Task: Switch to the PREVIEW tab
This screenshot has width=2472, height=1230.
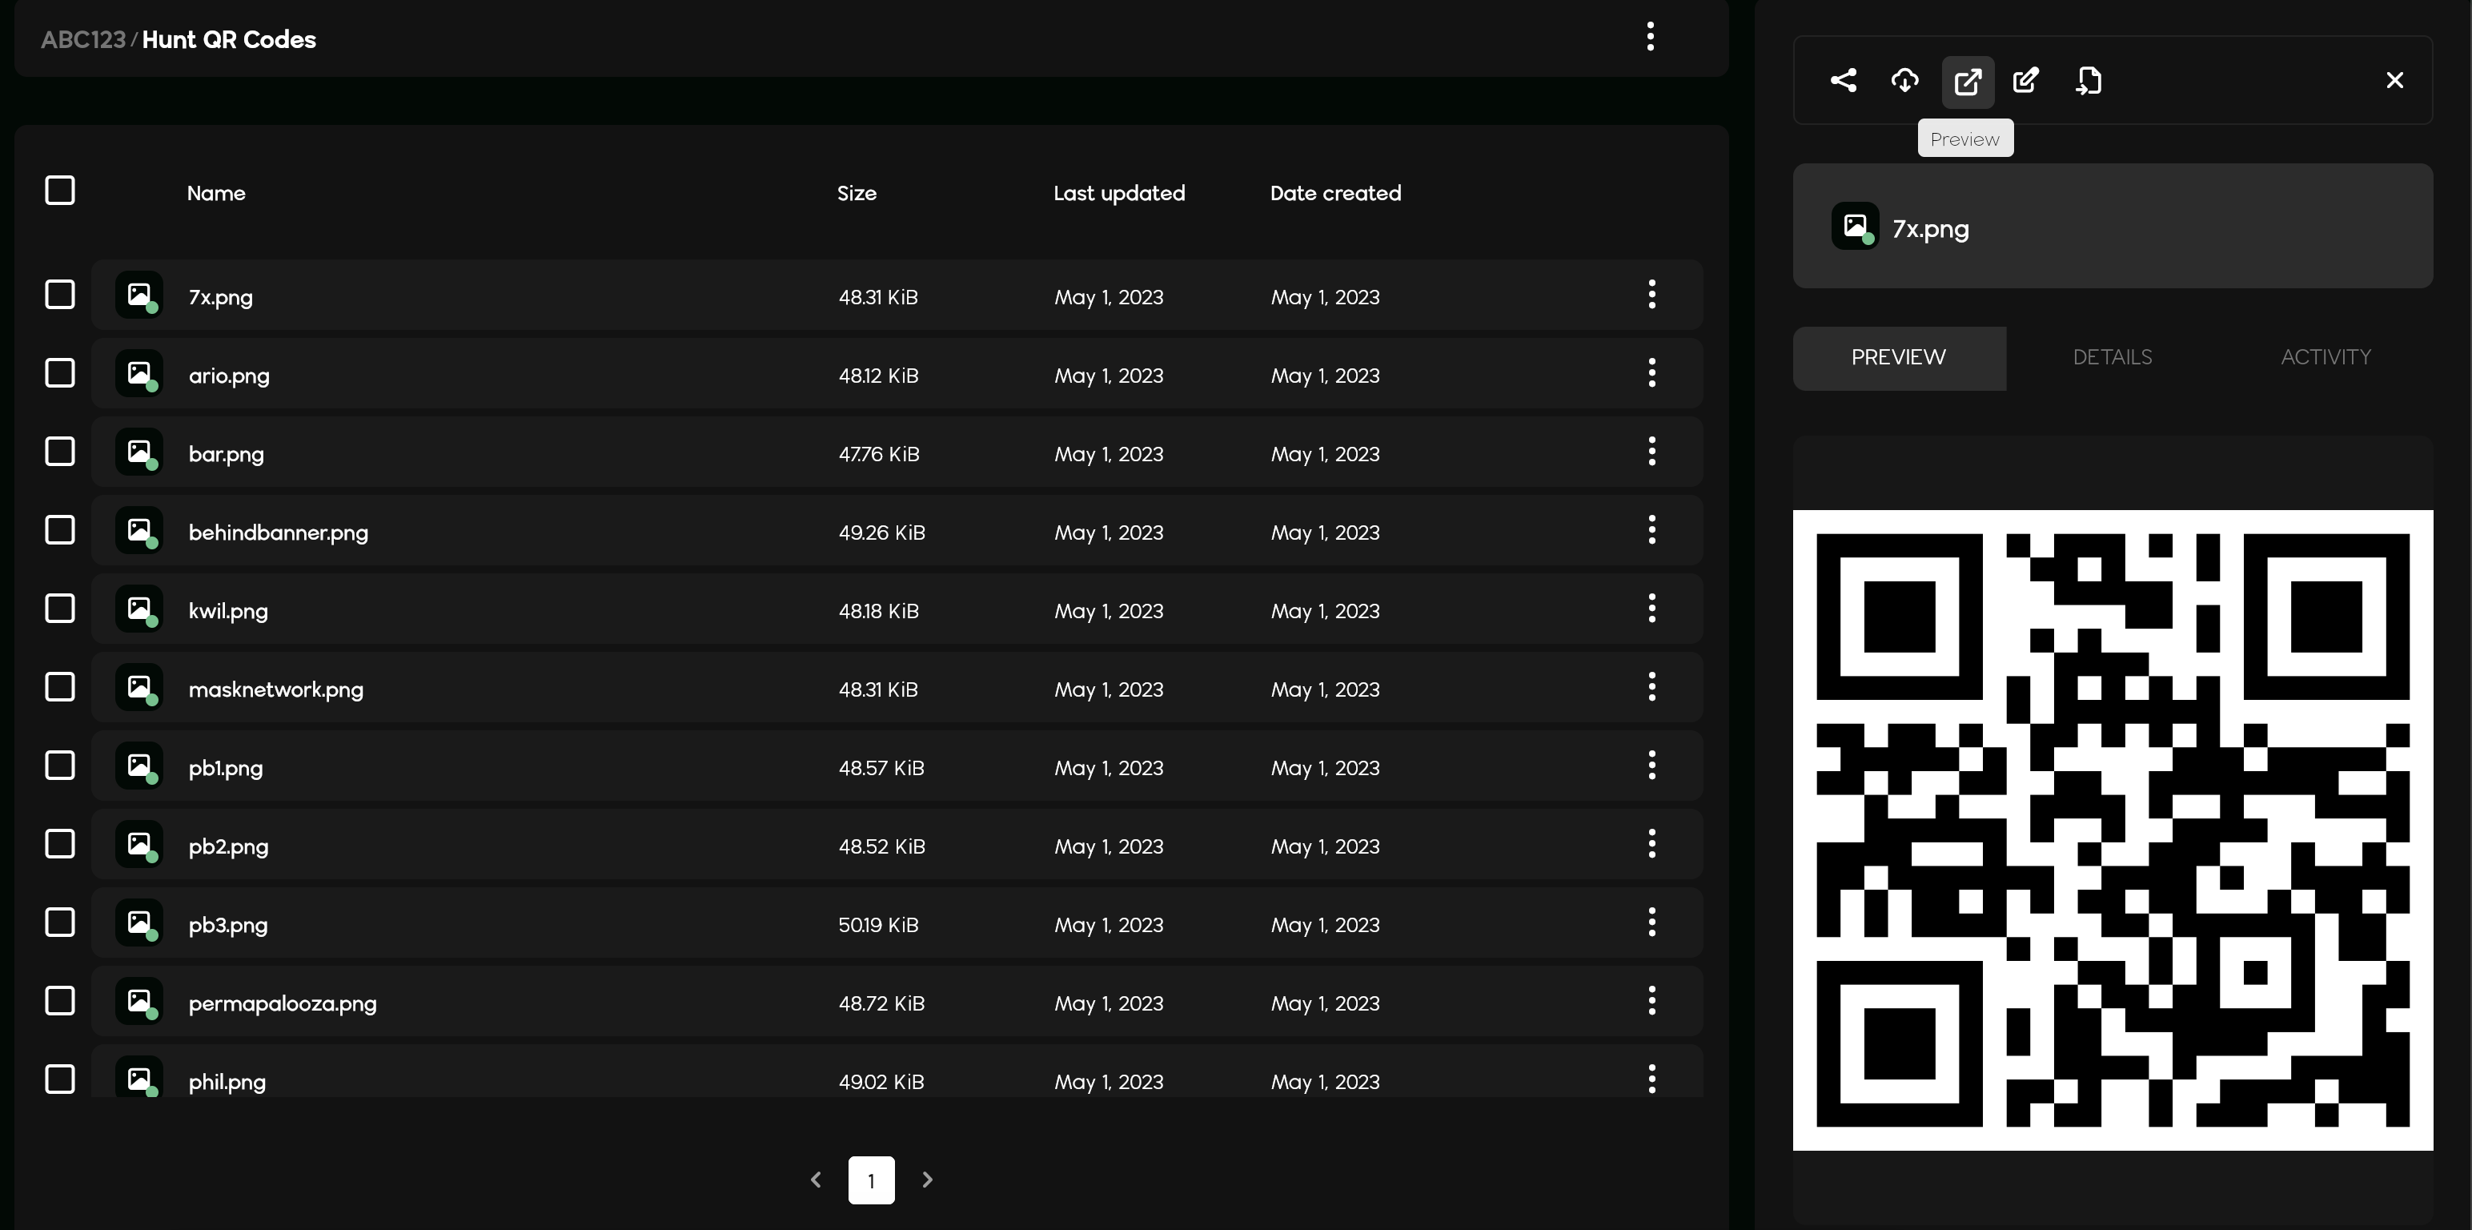Action: tap(1899, 358)
